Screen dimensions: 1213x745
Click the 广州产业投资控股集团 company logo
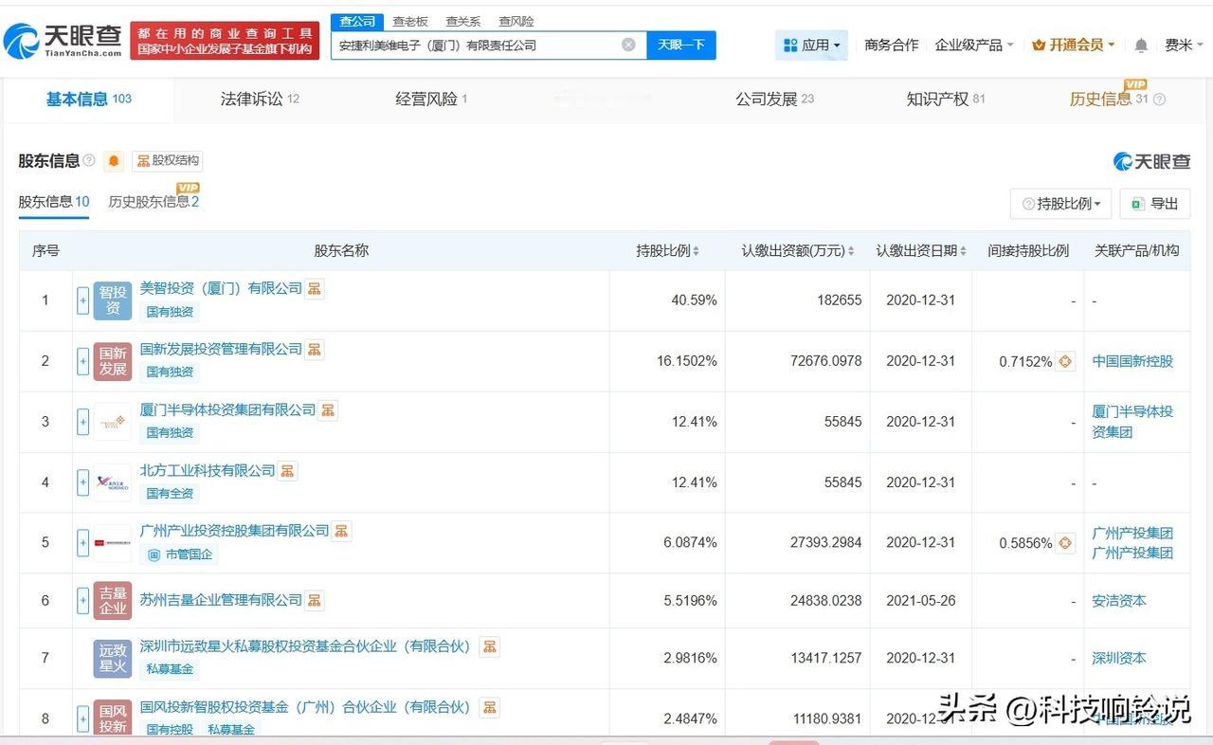coord(113,543)
